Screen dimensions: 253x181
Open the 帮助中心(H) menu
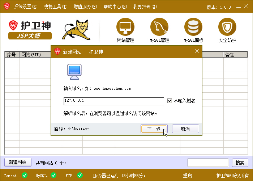(115, 7)
